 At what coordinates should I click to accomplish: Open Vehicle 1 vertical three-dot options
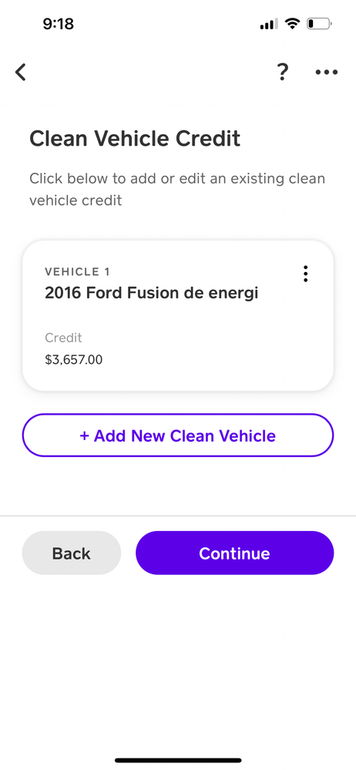click(x=305, y=274)
